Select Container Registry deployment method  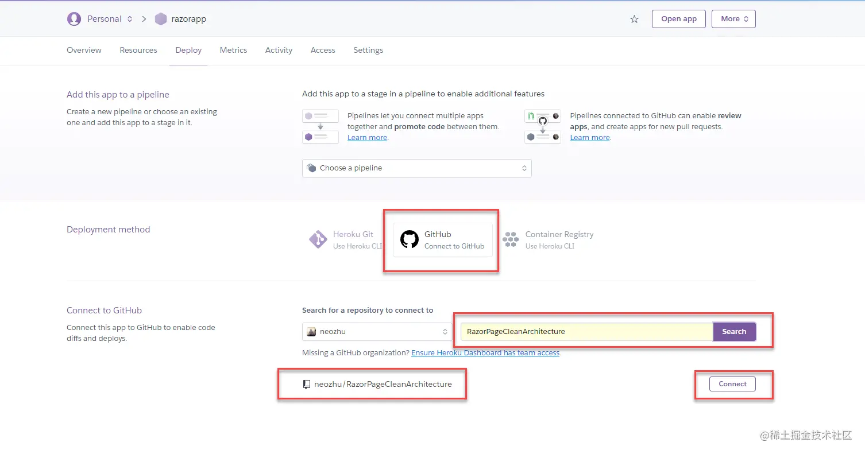548,239
